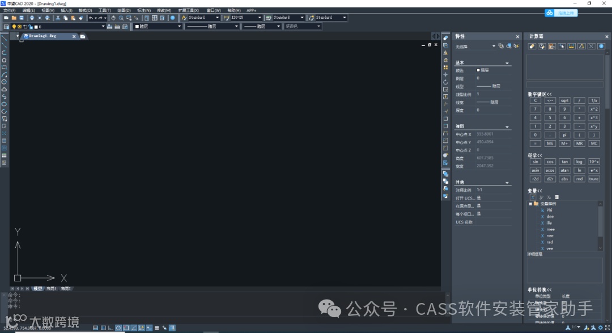Click the Print icon in toolbar
The height and width of the screenshot is (333, 612).
coord(32,18)
